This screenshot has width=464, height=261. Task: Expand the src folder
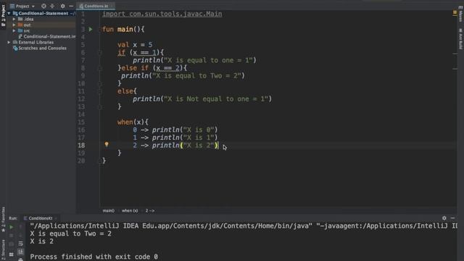pyautogui.click(x=14, y=30)
